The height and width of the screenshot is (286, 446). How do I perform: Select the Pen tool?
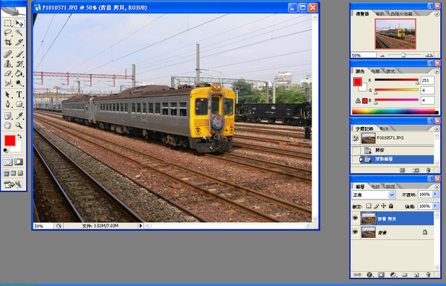click(8, 104)
